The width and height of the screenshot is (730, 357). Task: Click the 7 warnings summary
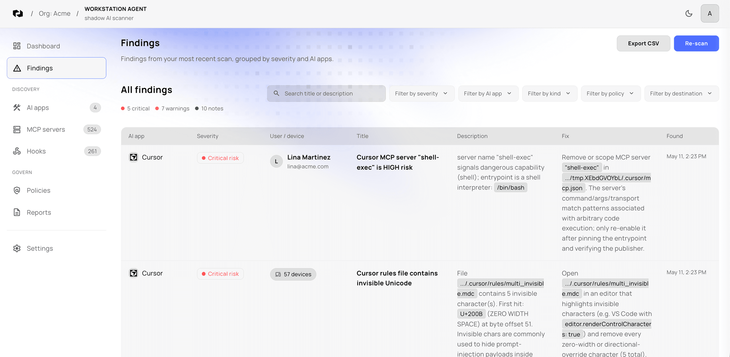pyautogui.click(x=172, y=108)
